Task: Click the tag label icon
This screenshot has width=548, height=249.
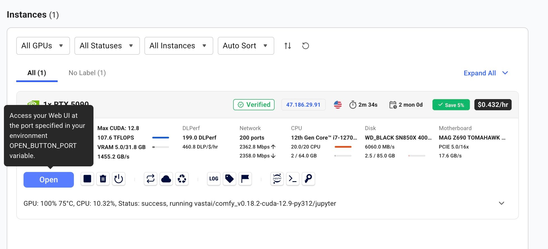Action: click(x=229, y=179)
